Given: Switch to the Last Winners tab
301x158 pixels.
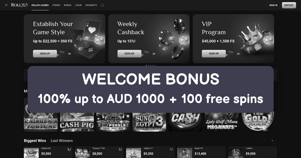Looking at the screenshot, I should [x=62, y=141].
